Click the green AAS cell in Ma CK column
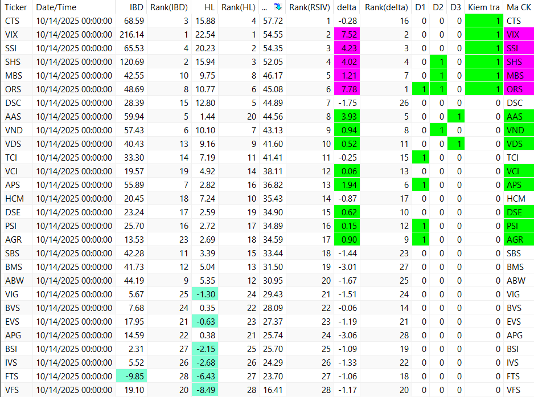Viewport: 534px width, 397px height. coord(519,117)
